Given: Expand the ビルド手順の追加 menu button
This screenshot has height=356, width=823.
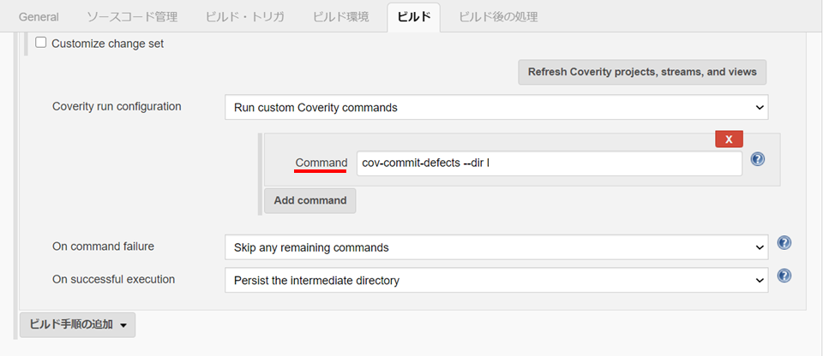Looking at the screenshot, I should point(77,324).
